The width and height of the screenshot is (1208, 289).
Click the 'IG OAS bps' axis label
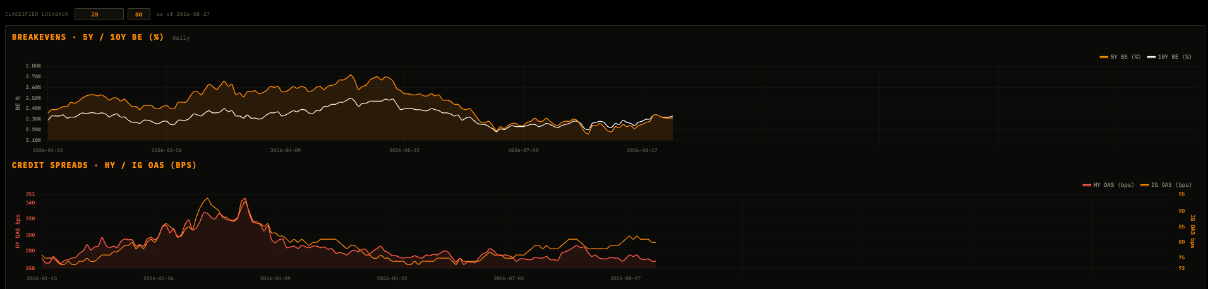point(1193,231)
